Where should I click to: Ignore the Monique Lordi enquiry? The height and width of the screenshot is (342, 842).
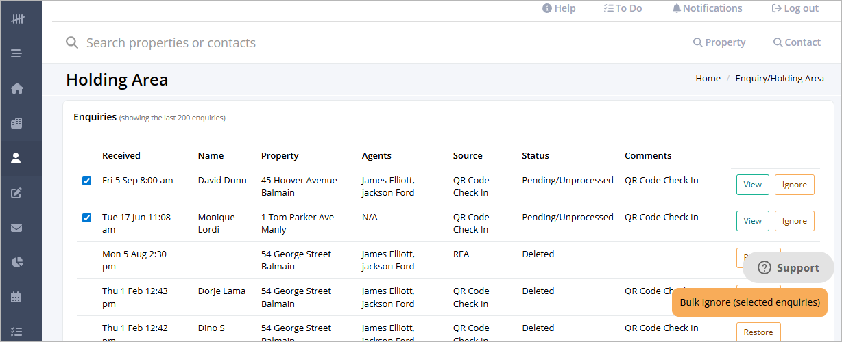click(x=795, y=222)
